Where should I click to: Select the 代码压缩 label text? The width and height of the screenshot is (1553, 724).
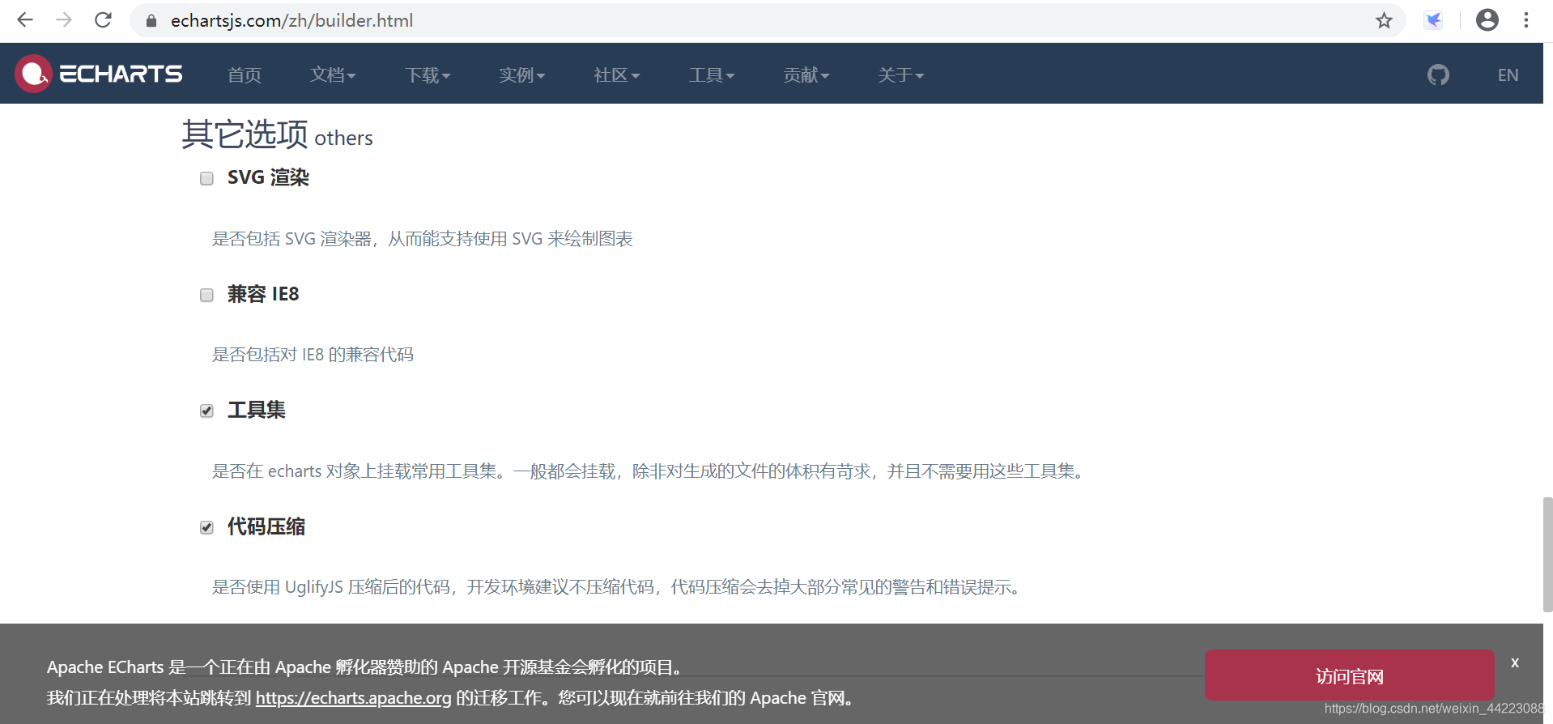coord(266,526)
